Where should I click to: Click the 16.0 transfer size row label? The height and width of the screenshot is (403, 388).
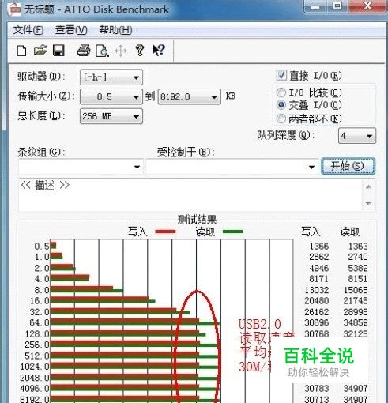click(x=40, y=300)
